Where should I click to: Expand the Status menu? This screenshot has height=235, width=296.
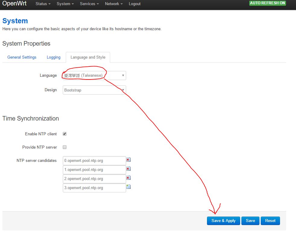tap(43, 4)
